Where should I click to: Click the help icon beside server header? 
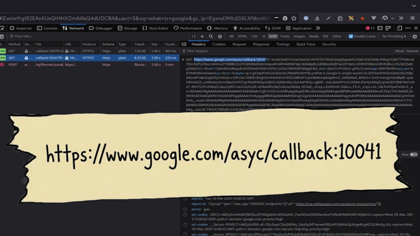185,209
